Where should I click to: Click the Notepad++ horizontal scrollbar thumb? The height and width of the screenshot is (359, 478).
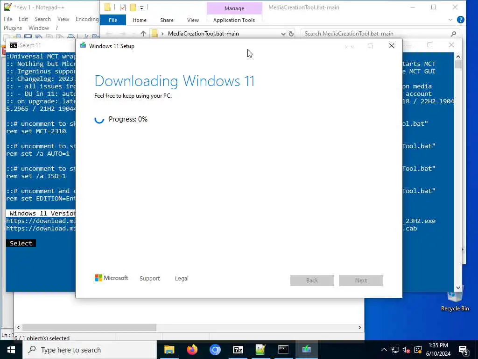[x=89, y=327]
